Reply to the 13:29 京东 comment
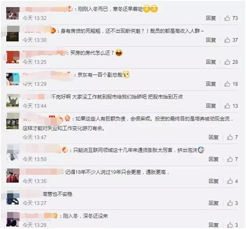The image size is (246, 229). (x=211, y=84)
